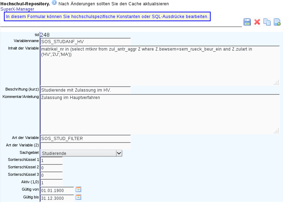
Task: Click into the Variablenname field
Action: 85,42
